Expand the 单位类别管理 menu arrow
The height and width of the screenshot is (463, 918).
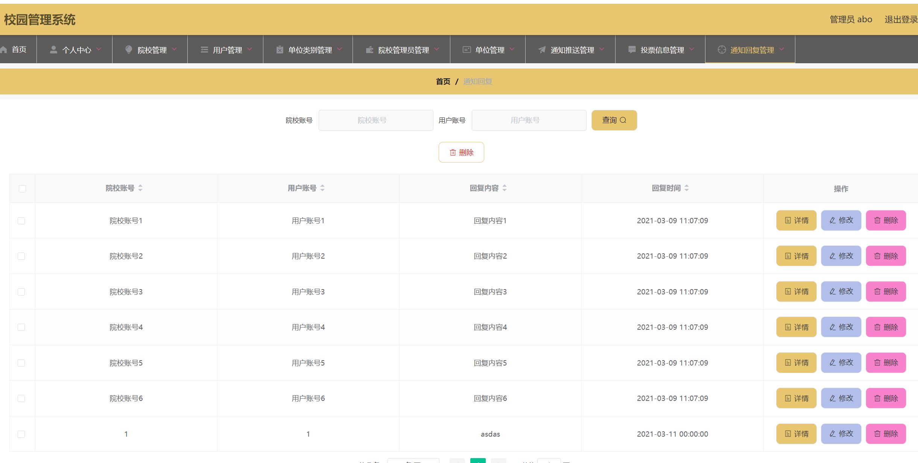coord(340,49)
